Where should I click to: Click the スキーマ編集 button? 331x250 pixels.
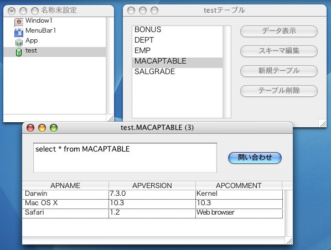(x=279, y=51)
